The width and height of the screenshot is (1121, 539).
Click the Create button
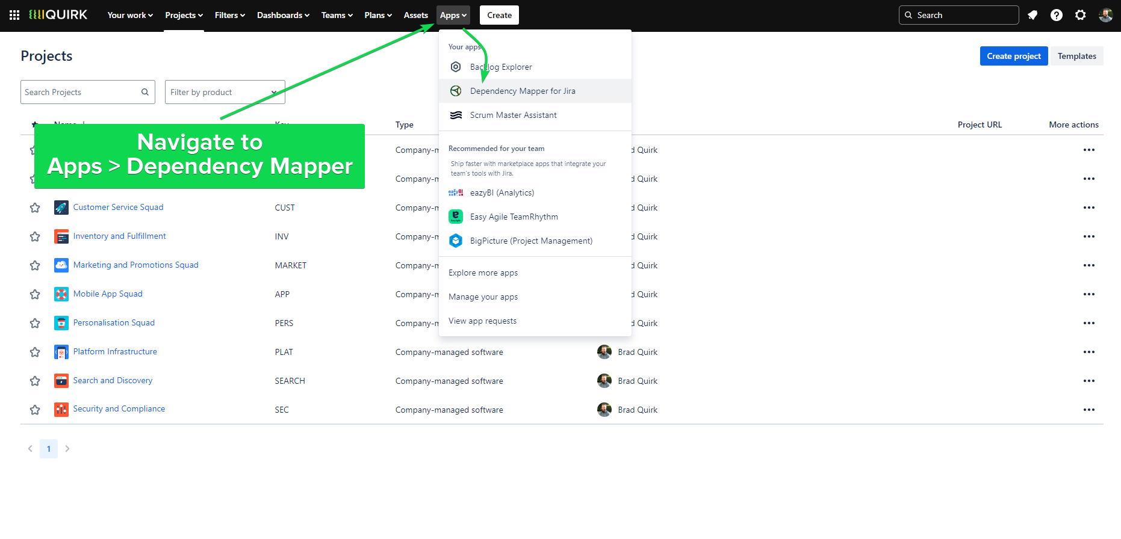[499, 15]
